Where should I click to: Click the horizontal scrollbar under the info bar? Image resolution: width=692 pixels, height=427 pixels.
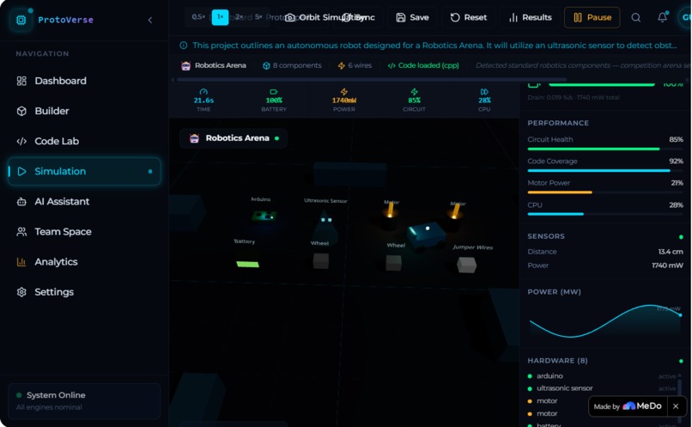pyautogui.click(x=372, y=80)
